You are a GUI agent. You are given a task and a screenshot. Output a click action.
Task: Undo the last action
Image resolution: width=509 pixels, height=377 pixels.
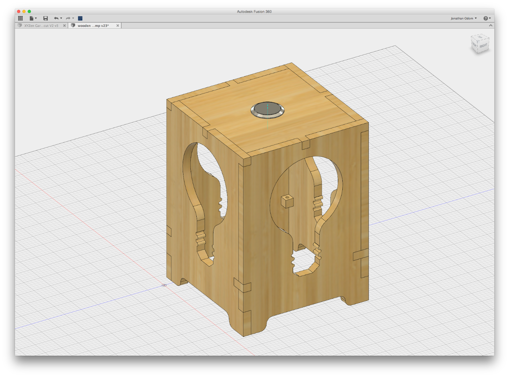pos(56,18)
